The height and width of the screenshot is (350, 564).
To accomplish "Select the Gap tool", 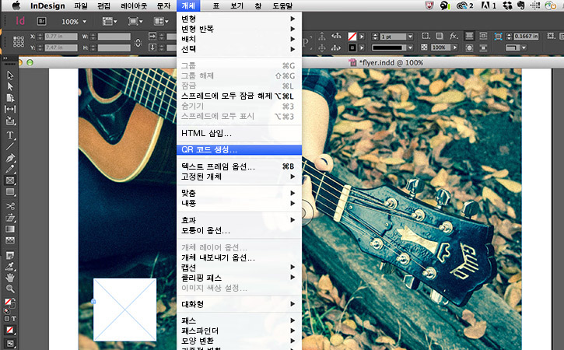I will 10,109.
